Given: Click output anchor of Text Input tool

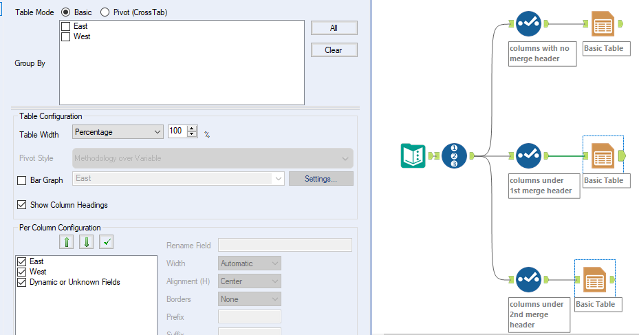Looking at the screenshot, I should tap(431, 155).
